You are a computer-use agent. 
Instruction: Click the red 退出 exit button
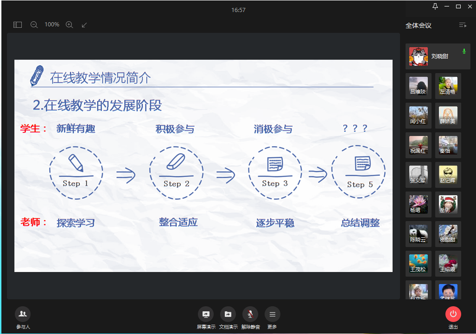click(x=453, y=314)
